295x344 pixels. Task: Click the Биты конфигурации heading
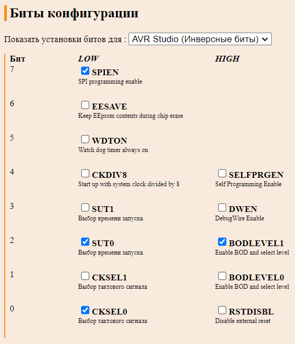pyautogui.click(x=74, y=13)
